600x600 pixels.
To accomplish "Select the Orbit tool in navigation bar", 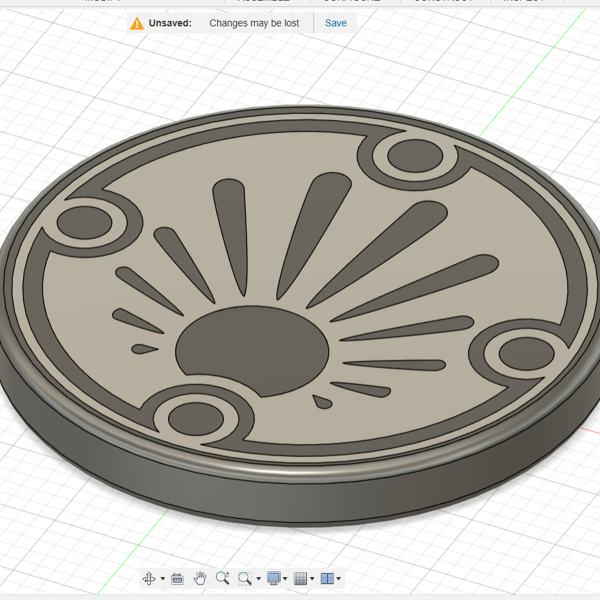I will [149, 578].
